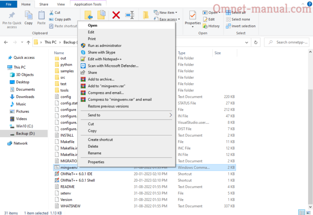Click the Copy path ribbon button
The image size is (313, 215).
click(x=60, y=20)
